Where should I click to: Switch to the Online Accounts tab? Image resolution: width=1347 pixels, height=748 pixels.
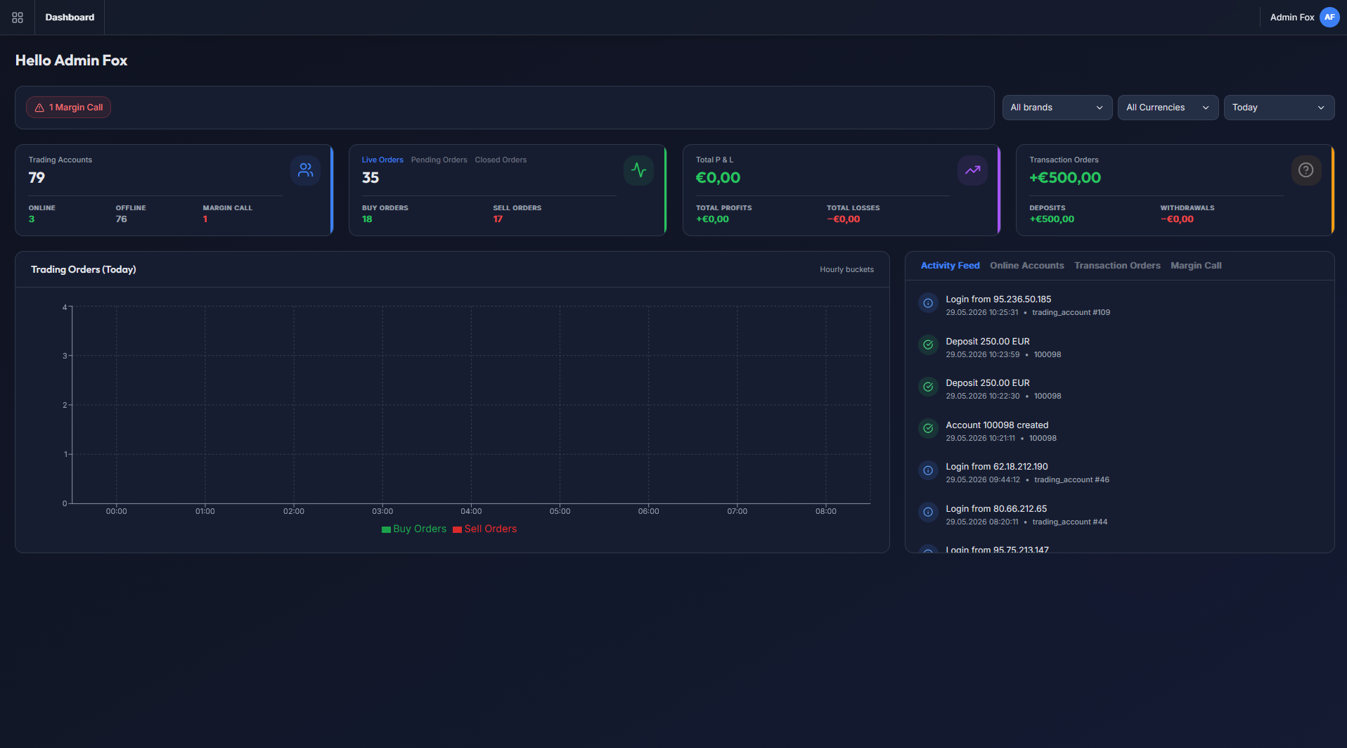[1026, 265]
